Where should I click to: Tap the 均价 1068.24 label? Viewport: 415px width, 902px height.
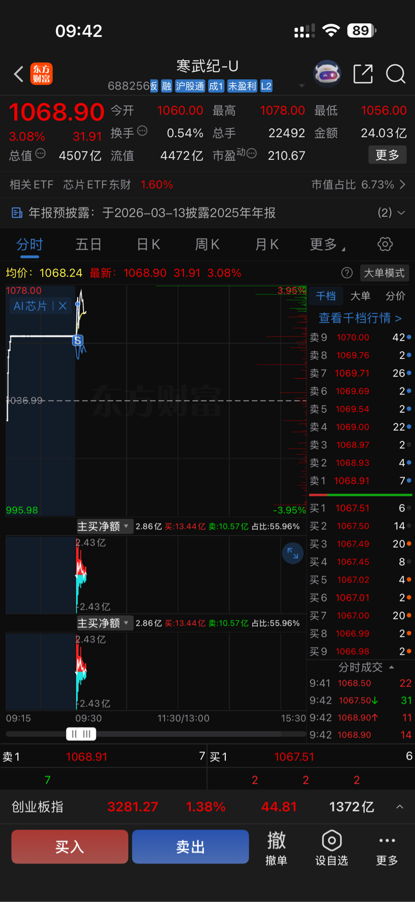click(x=44, y=273)
